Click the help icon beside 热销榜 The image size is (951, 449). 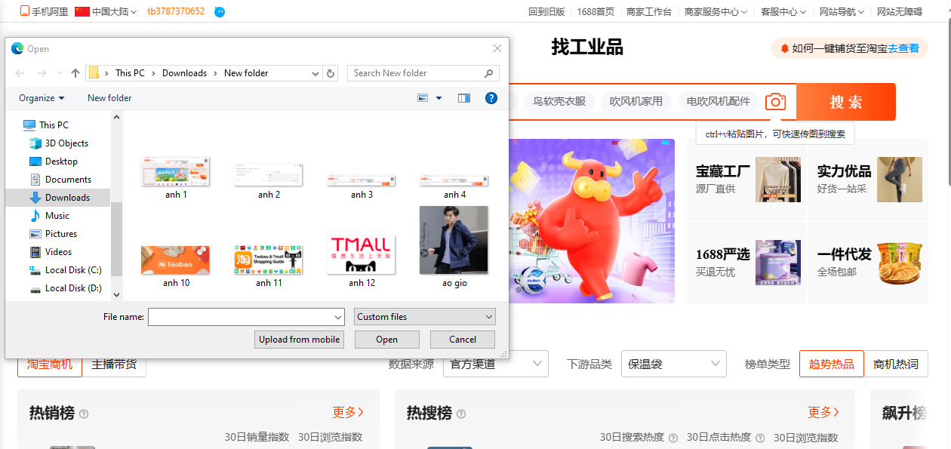pyautogui.click(x=84, y=414)
